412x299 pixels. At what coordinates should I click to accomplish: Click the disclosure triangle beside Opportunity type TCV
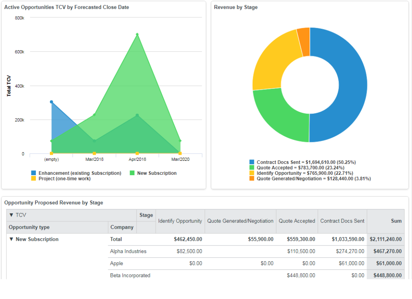11,215
